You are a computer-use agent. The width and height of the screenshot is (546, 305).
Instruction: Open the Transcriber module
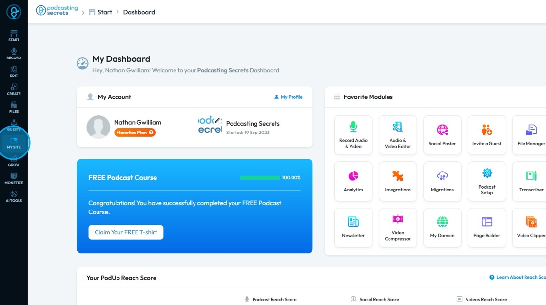529,181
